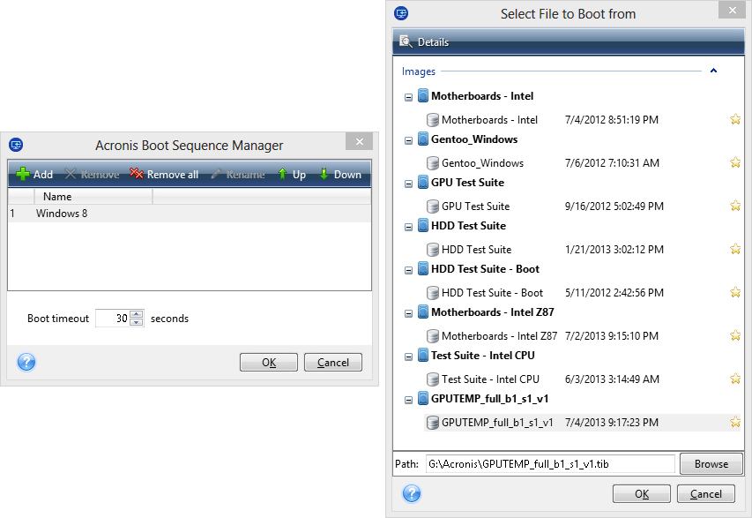Click the GPU Test Suite group archive icon
752x518 pixels.
pos(422,183)
